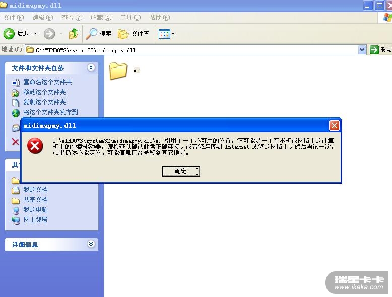
Task: Click the folder icon in address bar
Action: point(30,50)
